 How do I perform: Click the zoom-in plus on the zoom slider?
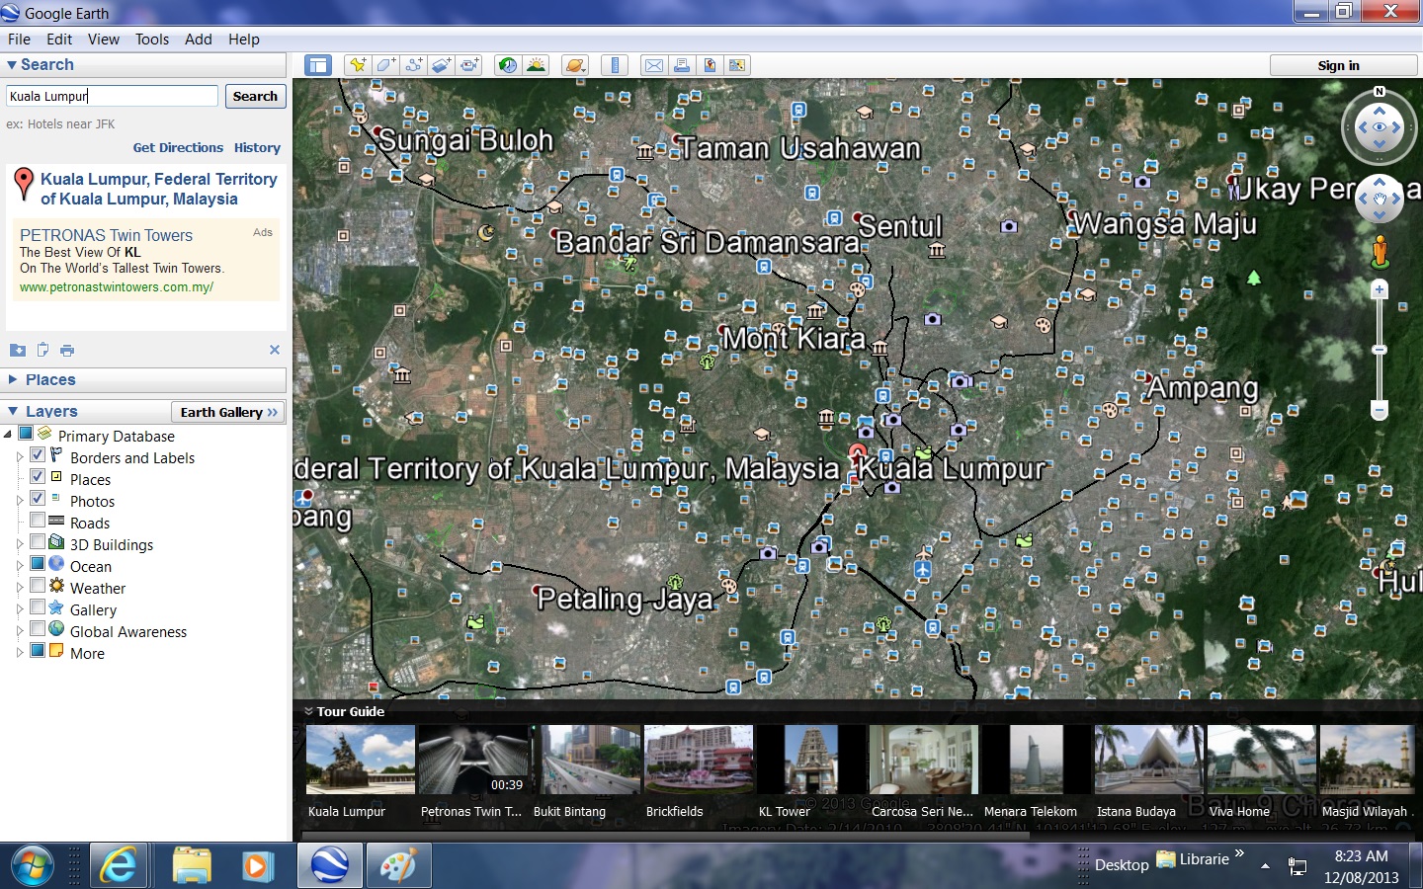(x=1380, y=290)
